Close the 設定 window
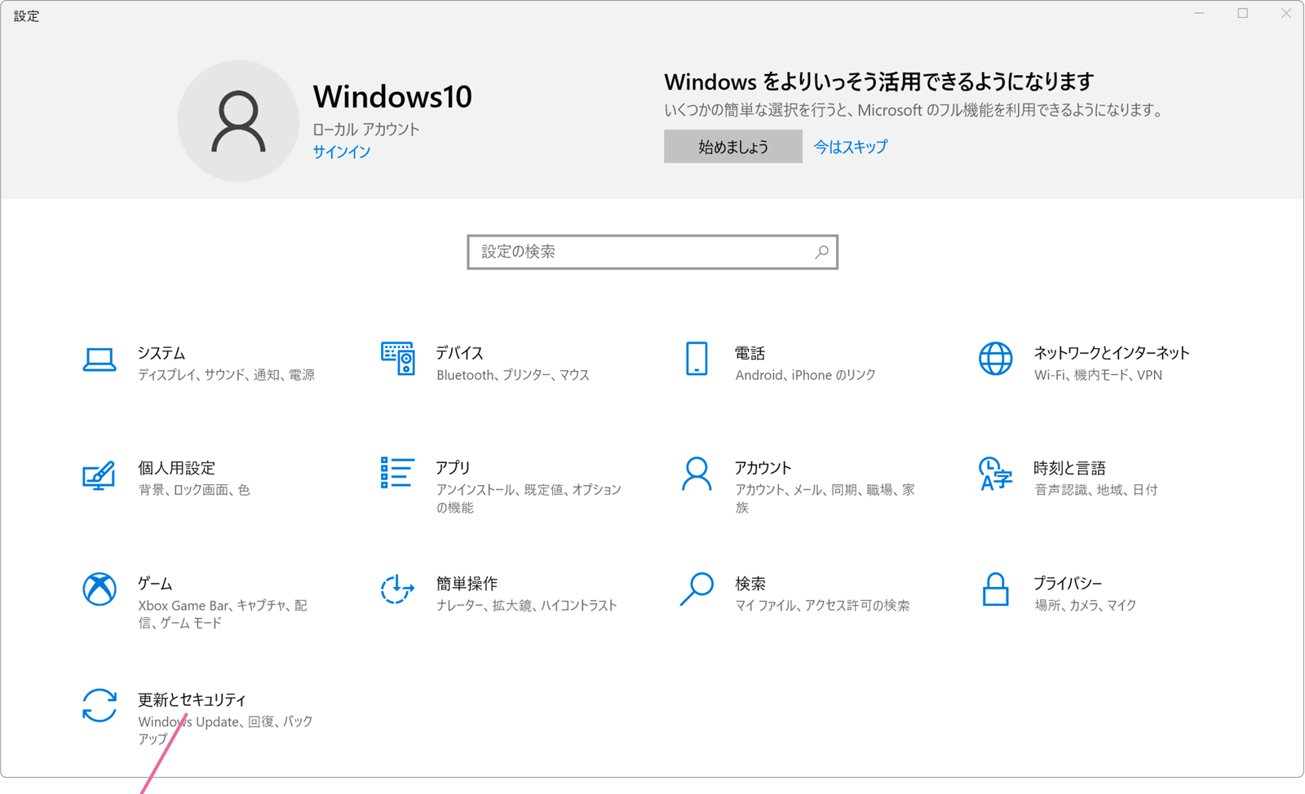The width and height of the screenshot is (1305, 794). coord(1285,14)
